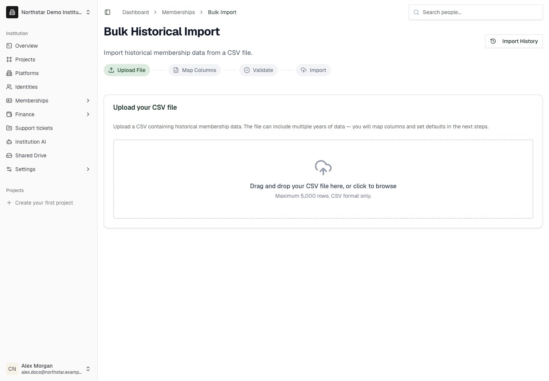Screen dimensions: 549x381
Task: Click the Import History clock icon
Action: click(x=493, y=41)
